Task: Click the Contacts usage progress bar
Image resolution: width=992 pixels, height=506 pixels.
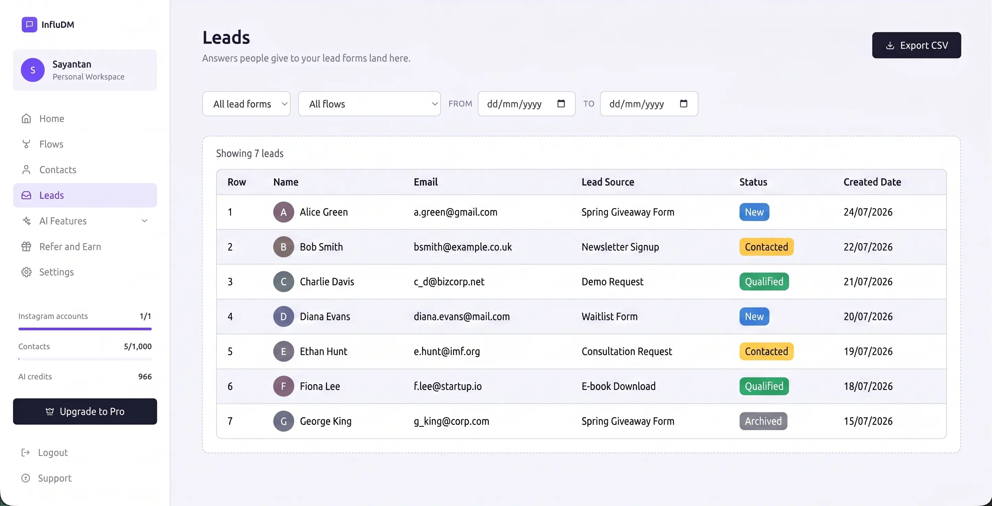Action: 85,359
